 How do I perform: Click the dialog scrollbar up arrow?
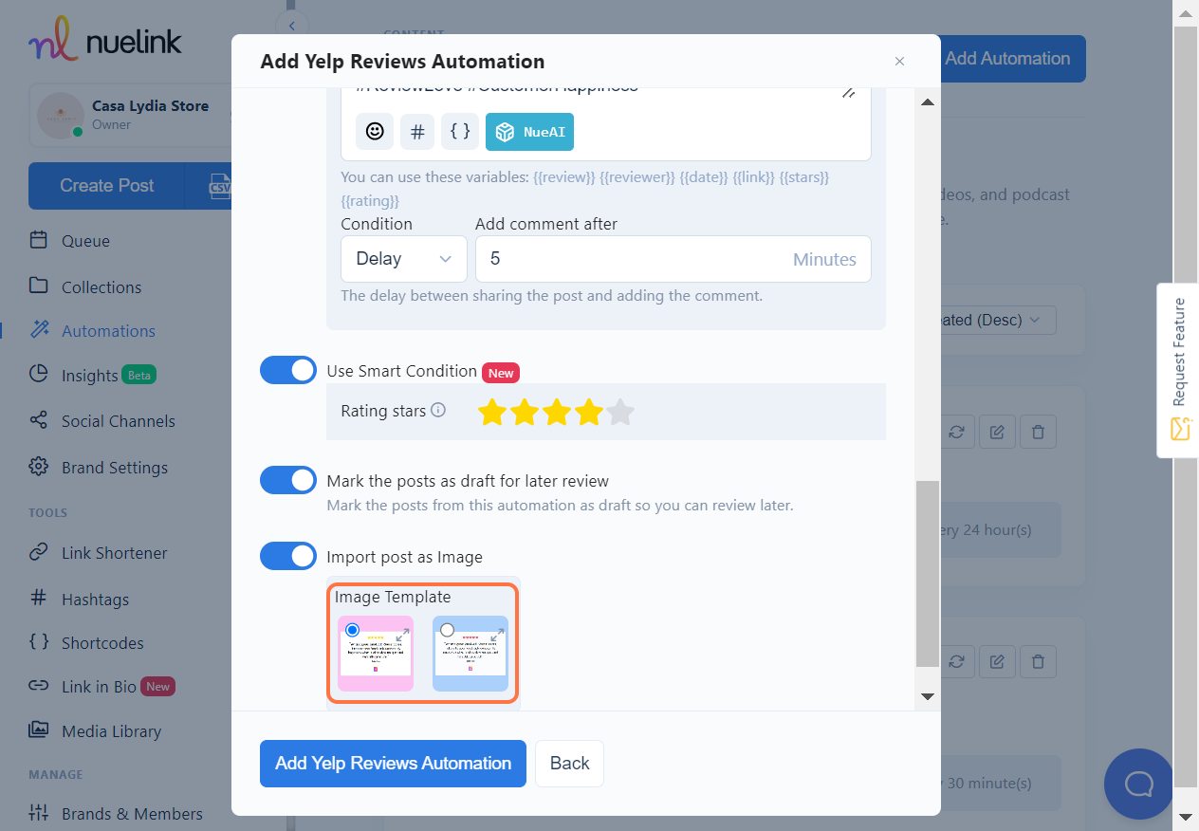click(x=928, y=102)
